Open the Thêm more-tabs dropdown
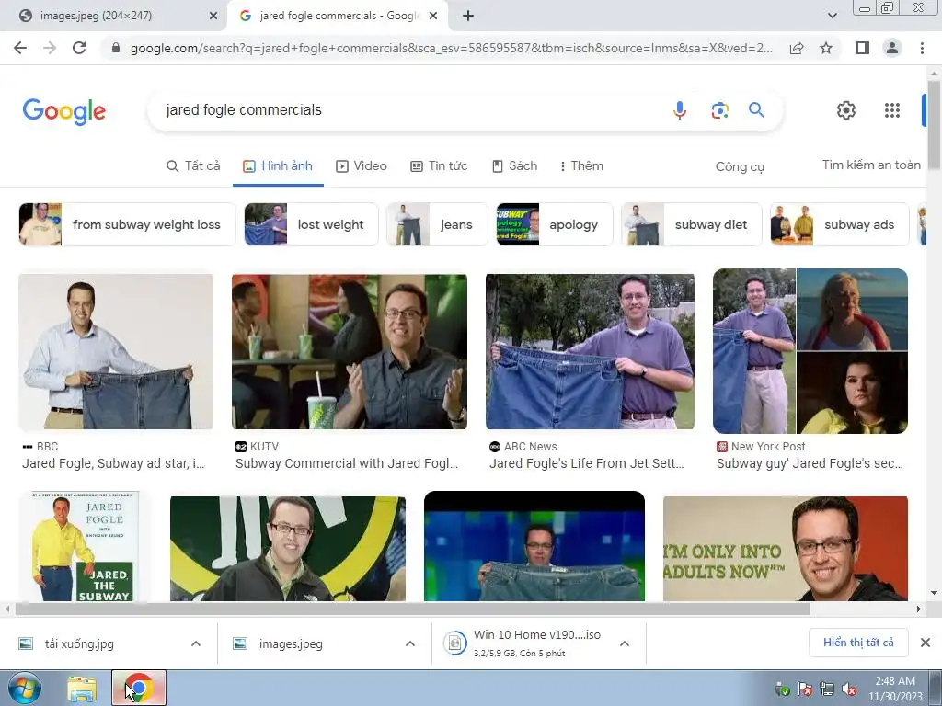 tap(581, 166)
